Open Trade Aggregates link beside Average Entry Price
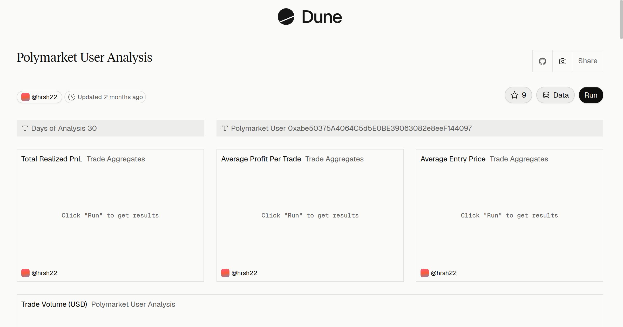This screenshot has height=327, width=623. [x=519, y=159]
